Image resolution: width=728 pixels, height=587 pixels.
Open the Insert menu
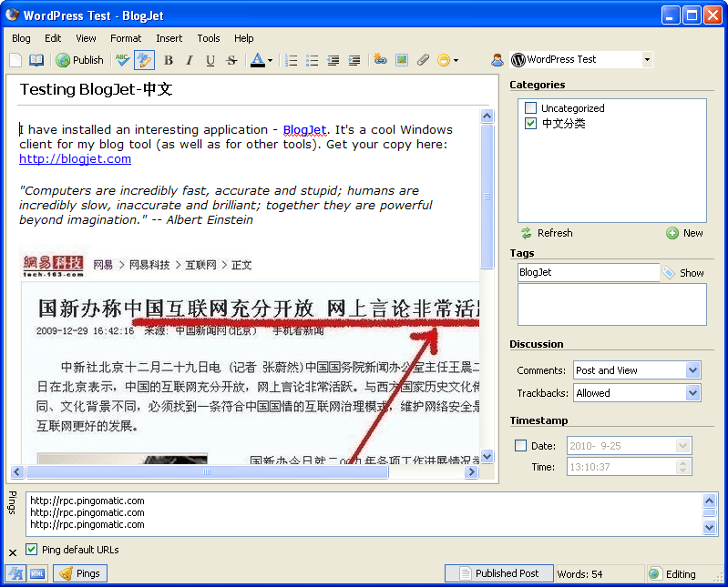coord(169,38)
